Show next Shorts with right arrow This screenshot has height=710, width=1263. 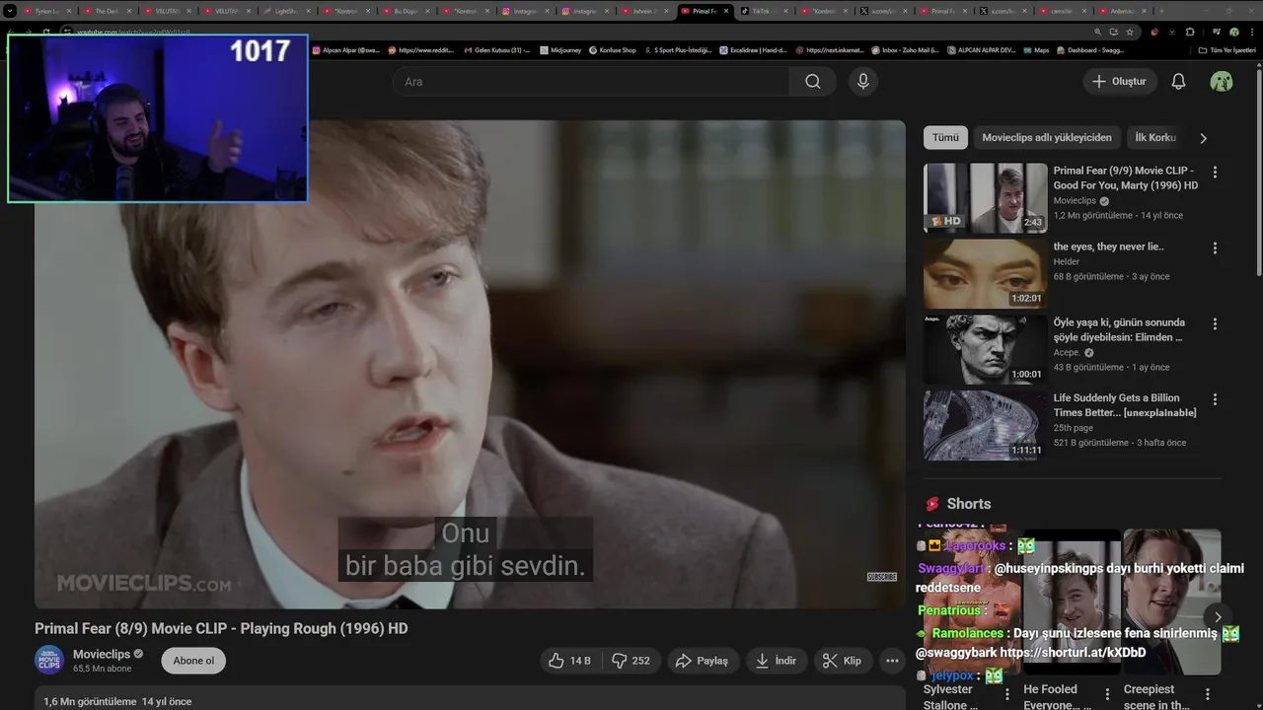tap(1218, 617)
